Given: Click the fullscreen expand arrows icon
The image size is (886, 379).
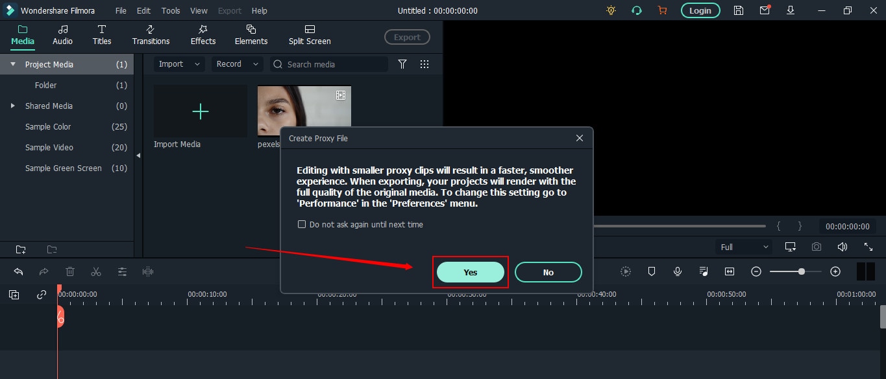Looking at the screenshot, I should [x=868, y=247].
